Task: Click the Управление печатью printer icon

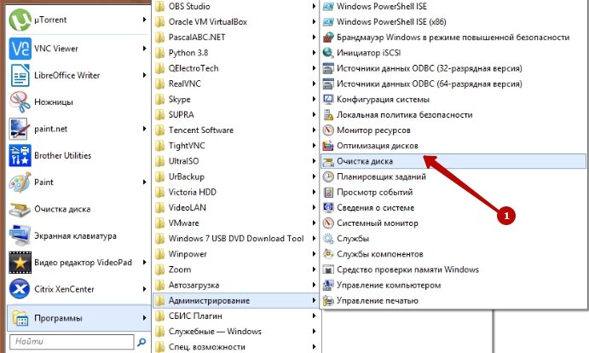Action: tap(328, 300)
